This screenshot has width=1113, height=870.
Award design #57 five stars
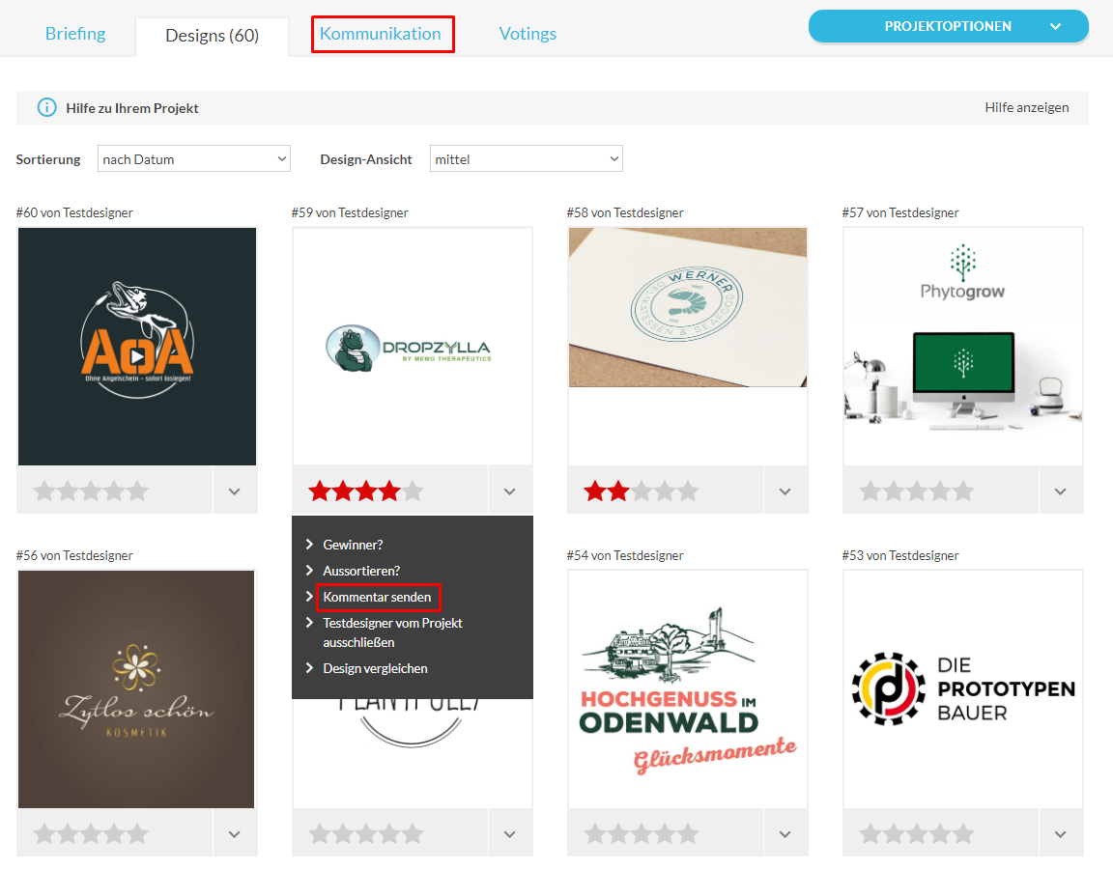(964, 491)
